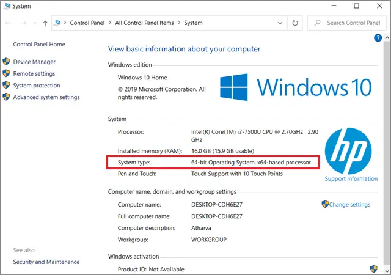Click the search magnifier icon
391x275 pixels.
point(317,23)
